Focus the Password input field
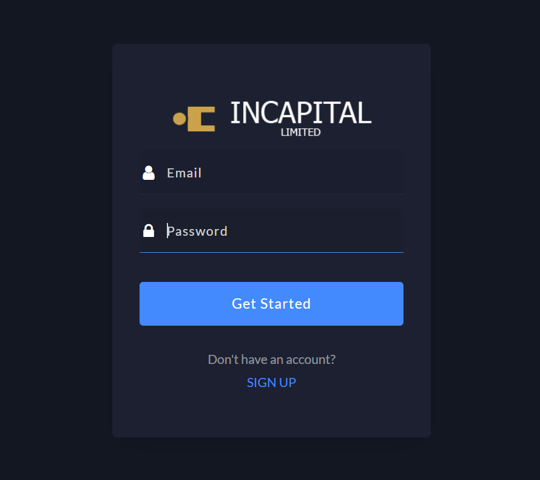This screenshot has width=540, height=480. pos(271,231)
